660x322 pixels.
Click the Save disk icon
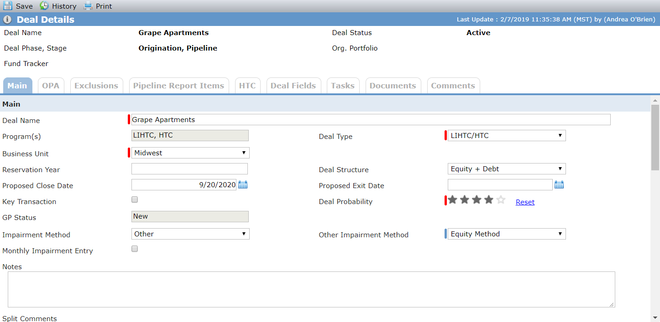point(8,6)
